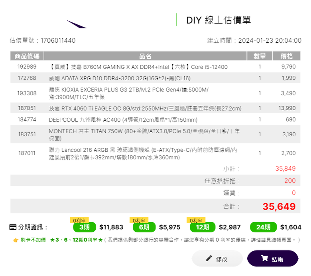Click the ADATA XPG D10 DDR4-3200 product name
Screen dimensions: 311x276
coord(120,78)
